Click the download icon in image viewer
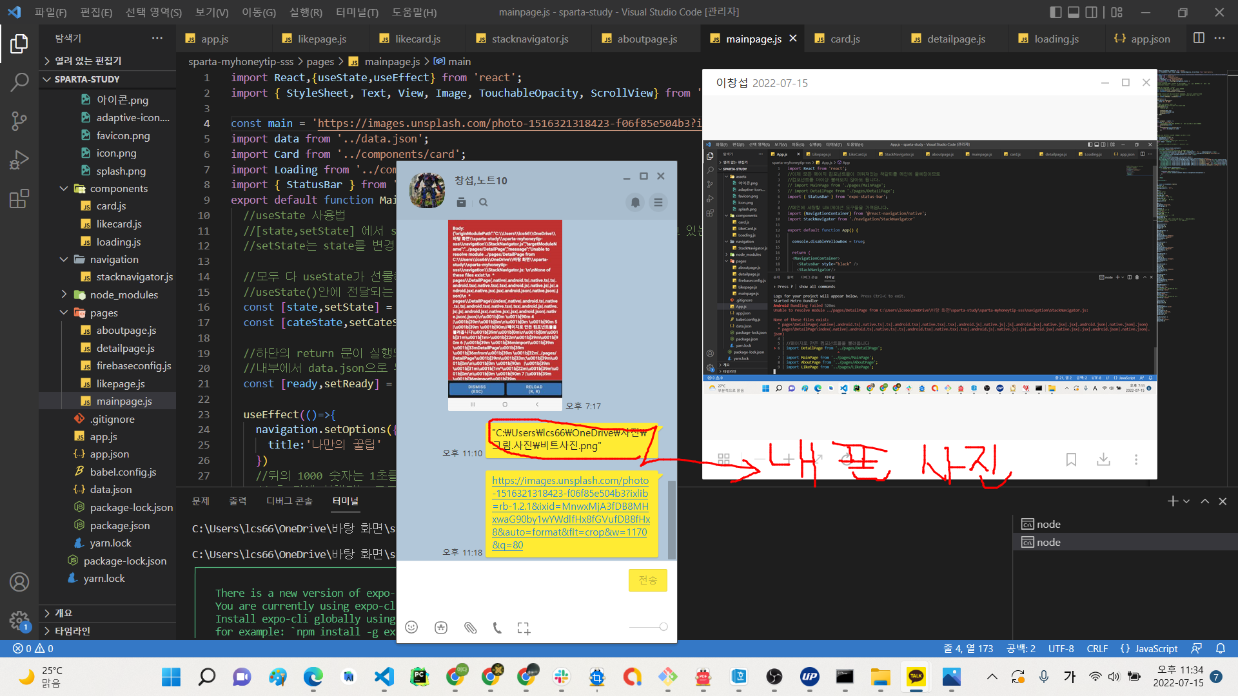The image size is (1238, 696). [1103, 459]
